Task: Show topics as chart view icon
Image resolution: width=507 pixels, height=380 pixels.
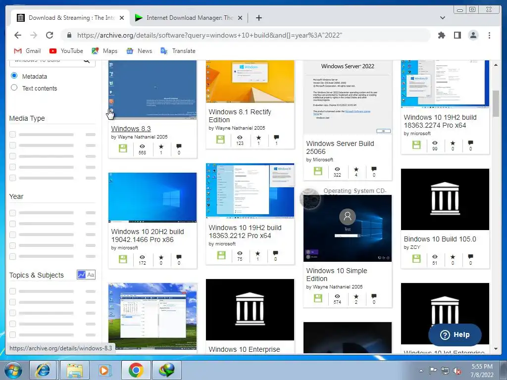Action: [x=82, y=275]
